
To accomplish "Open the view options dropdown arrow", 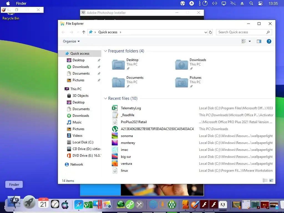I will (x=250, y=41).
